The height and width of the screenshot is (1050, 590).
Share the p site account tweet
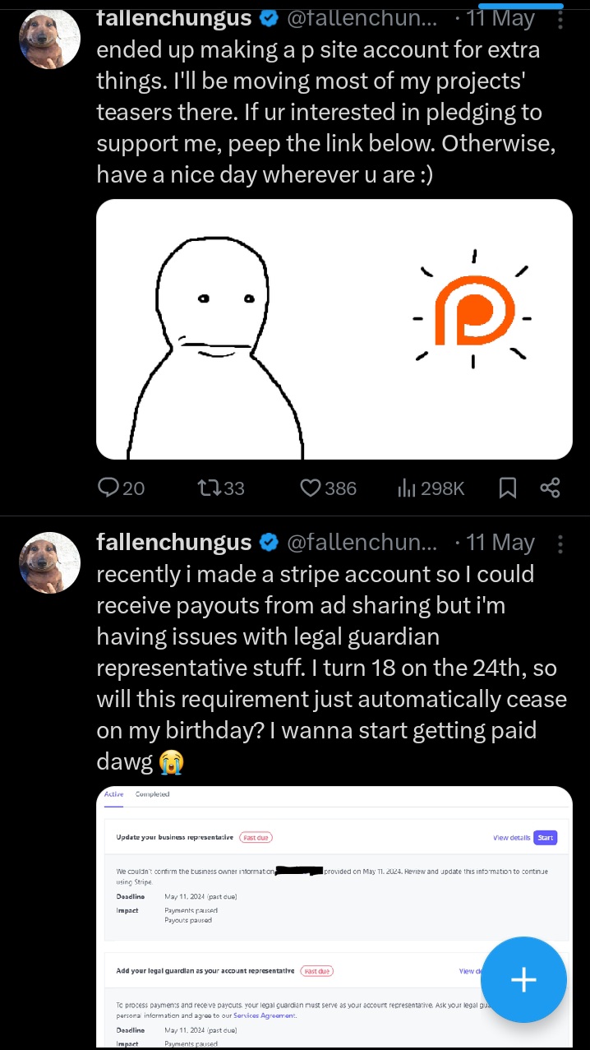click(550, 488)
